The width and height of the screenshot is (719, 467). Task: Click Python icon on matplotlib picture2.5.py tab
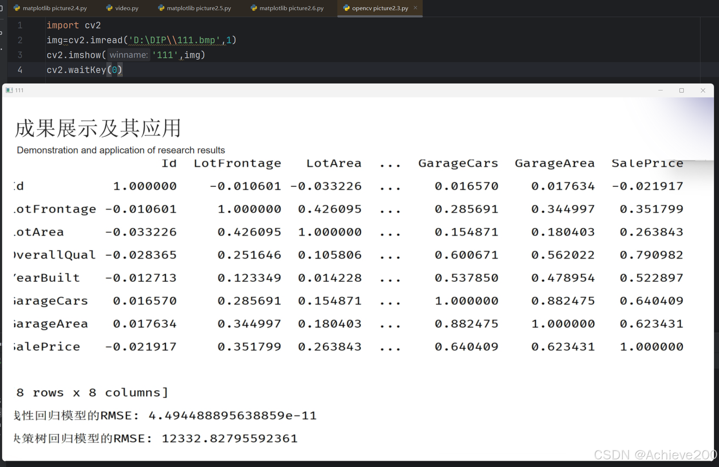coord(161,8)
